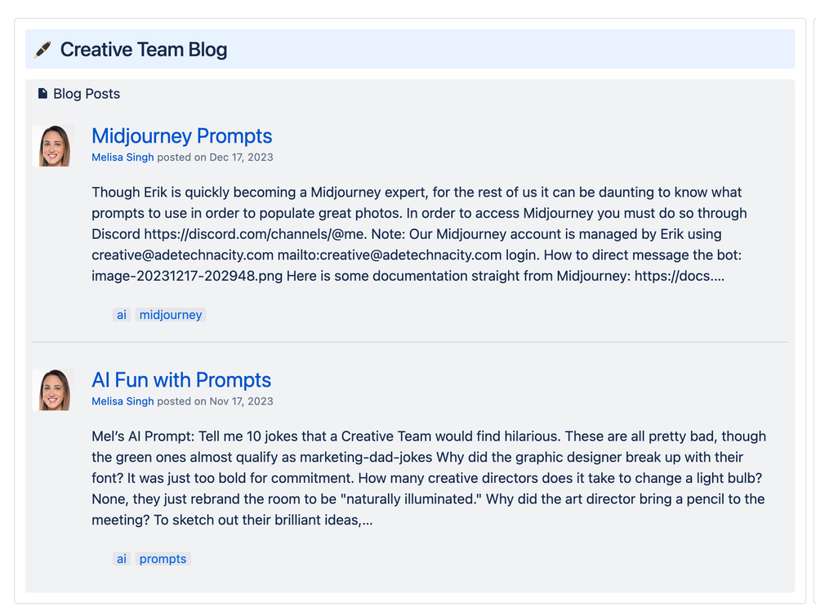Select the midjourney label tag

coord(171,315)
